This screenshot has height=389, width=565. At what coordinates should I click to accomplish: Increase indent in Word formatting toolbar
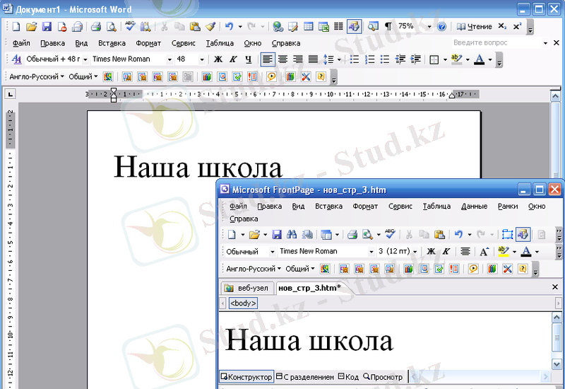pyautogui.click(x=415, y=59)
